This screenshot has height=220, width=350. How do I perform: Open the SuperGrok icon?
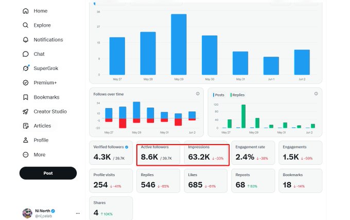coord(26,69)
